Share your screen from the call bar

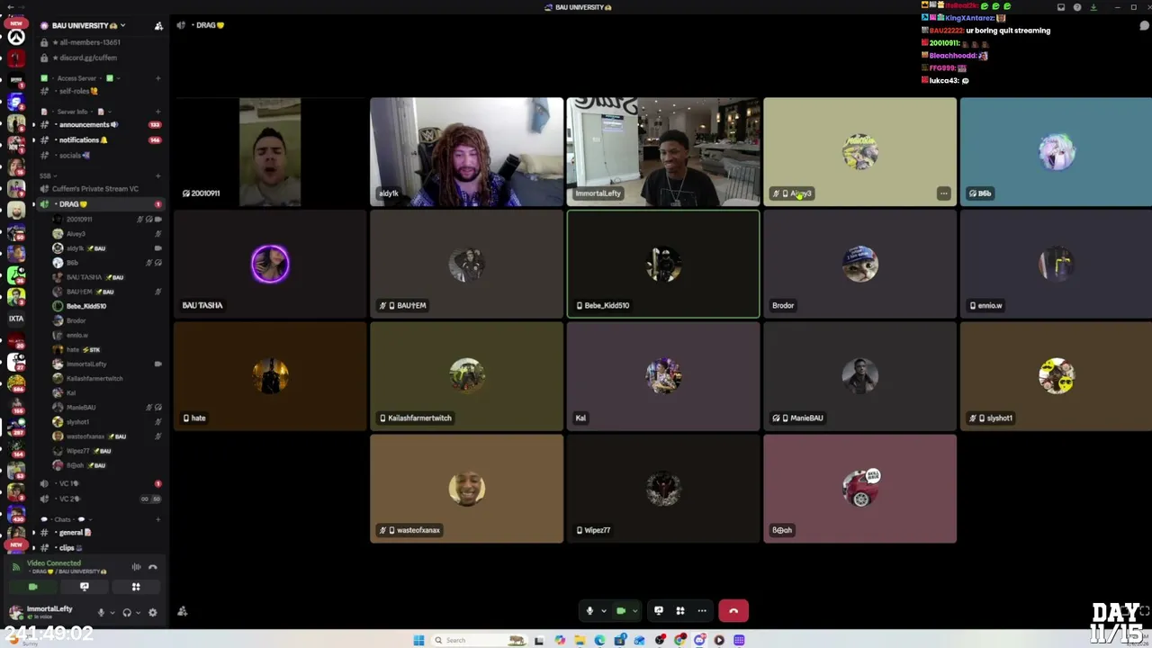tap(658, 611)
